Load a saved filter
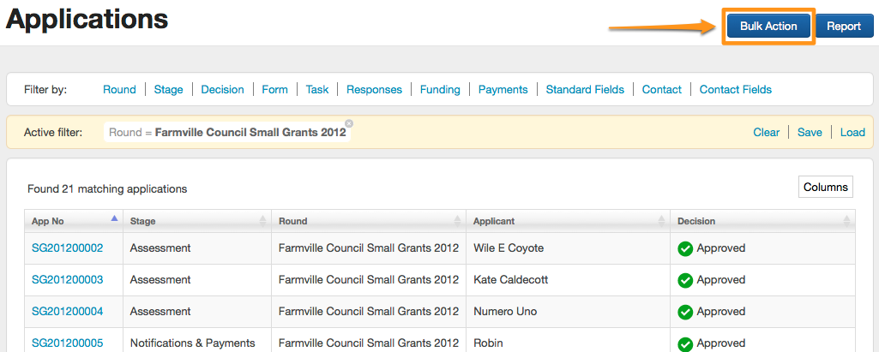The width and height of the screenshot is (879, 352). click(x=852, y=132)
